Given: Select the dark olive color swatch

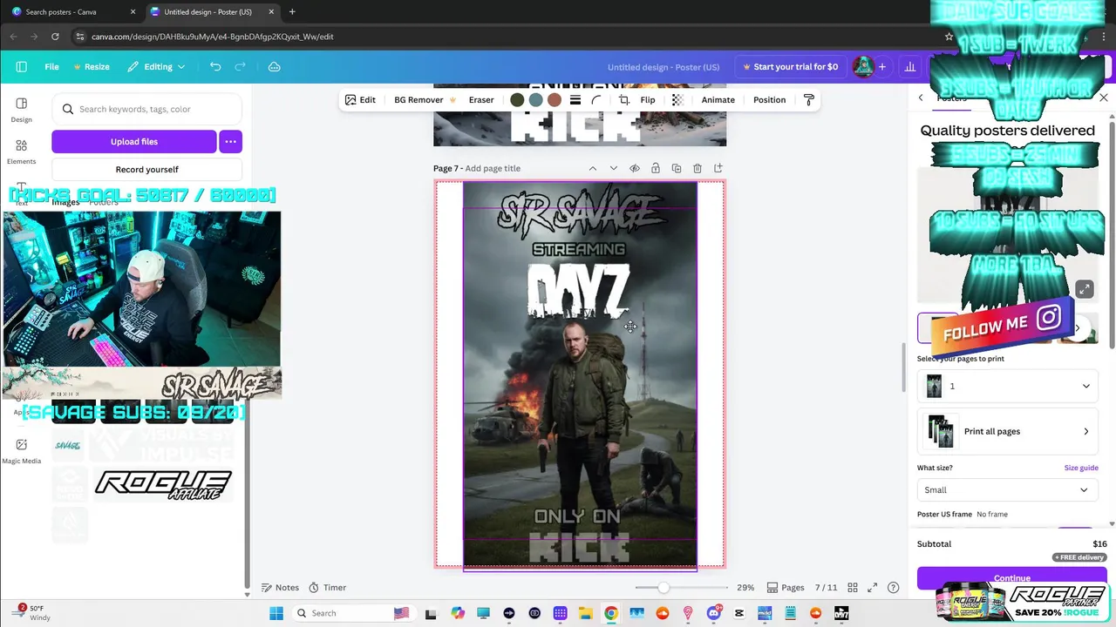Looking at the screenshot, I should click(x=517, y=100).
